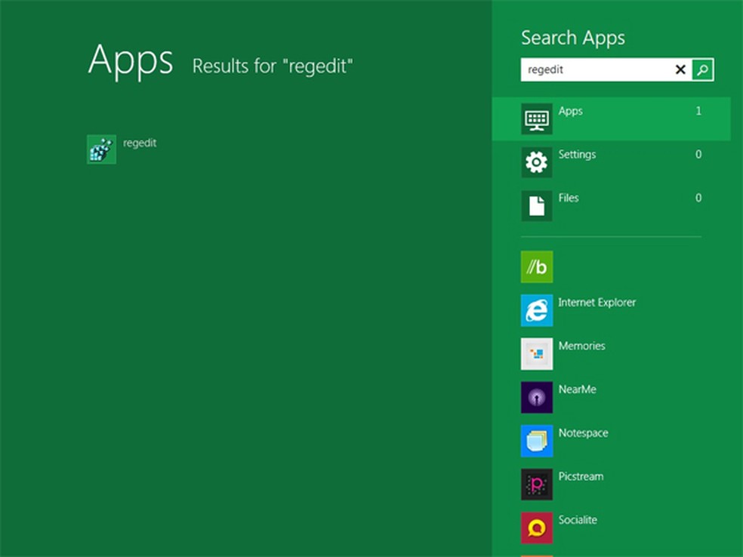Clear the search field using the X button
The height and width of the screenshot is (557, 743).
tap(681, 69)
